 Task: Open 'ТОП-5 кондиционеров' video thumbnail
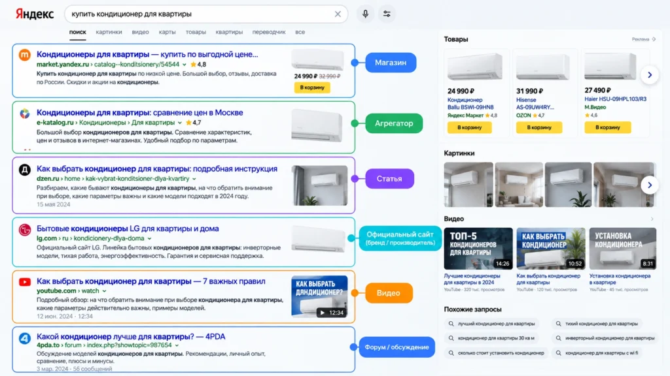[478, 249]
